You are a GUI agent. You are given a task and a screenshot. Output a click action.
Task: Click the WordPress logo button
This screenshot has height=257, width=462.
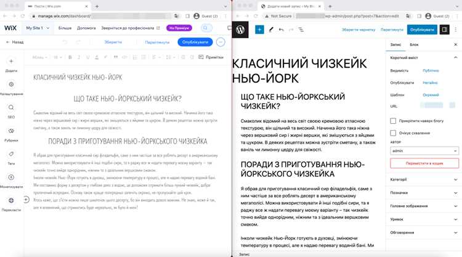pos(240,30)
